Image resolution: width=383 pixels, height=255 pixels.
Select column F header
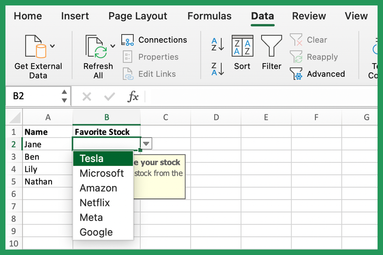316,117
